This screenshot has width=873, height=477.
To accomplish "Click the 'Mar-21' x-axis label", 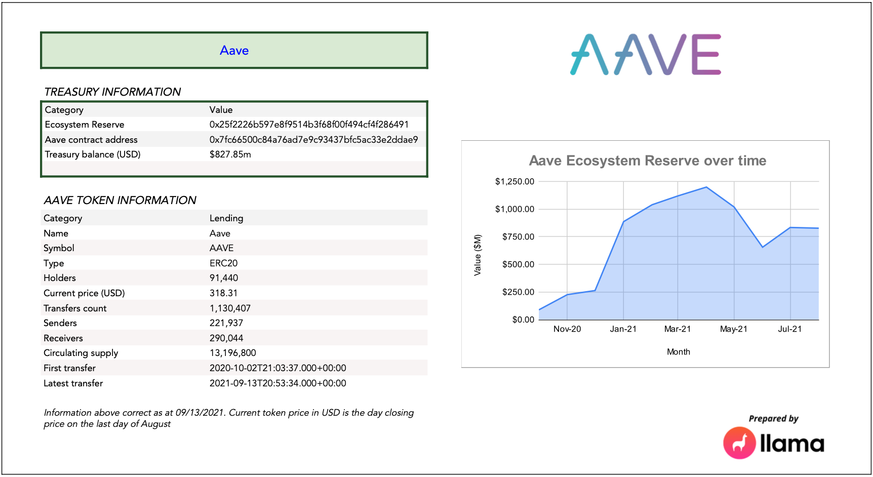I will 678,329.
